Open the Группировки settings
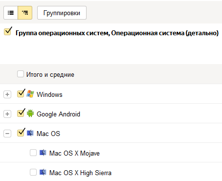 coord(62,13)
